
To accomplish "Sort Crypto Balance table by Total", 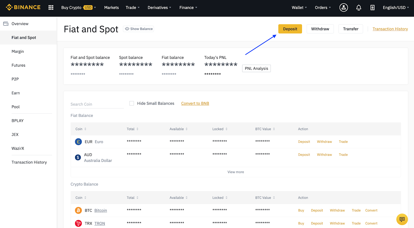I will pos(133,198).
